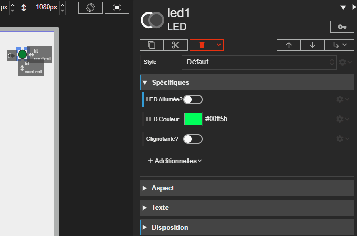Screen dimensions: 357x236
Task: Move led1 down with the down arrow
Action: [x=312, y=45]
